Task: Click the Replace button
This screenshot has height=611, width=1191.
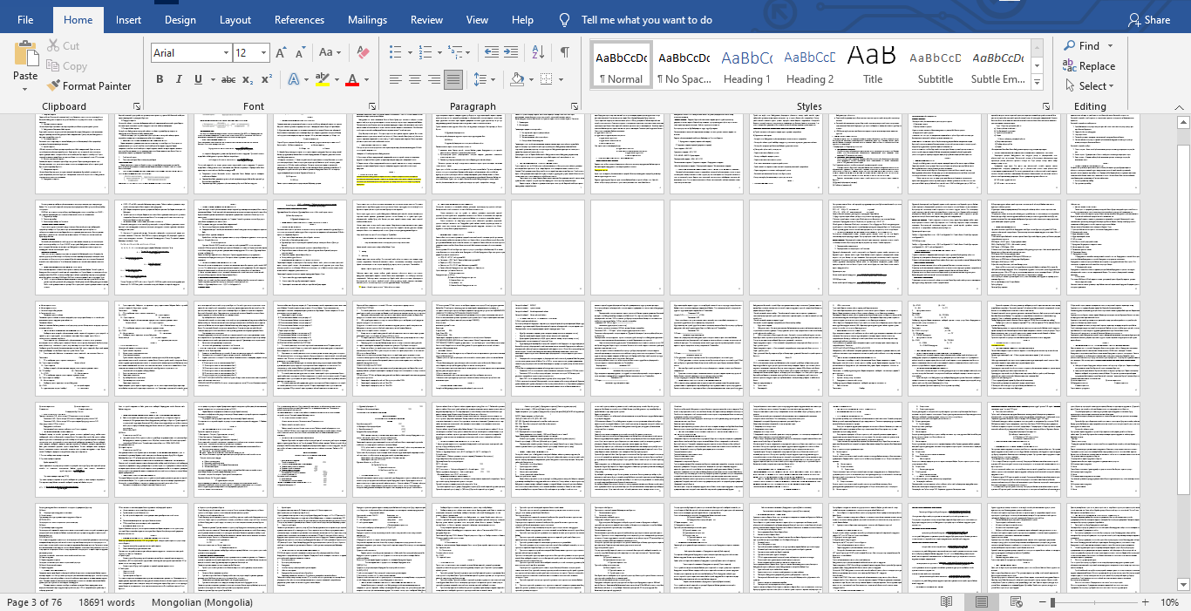Action: click(x=1089, y=66)
